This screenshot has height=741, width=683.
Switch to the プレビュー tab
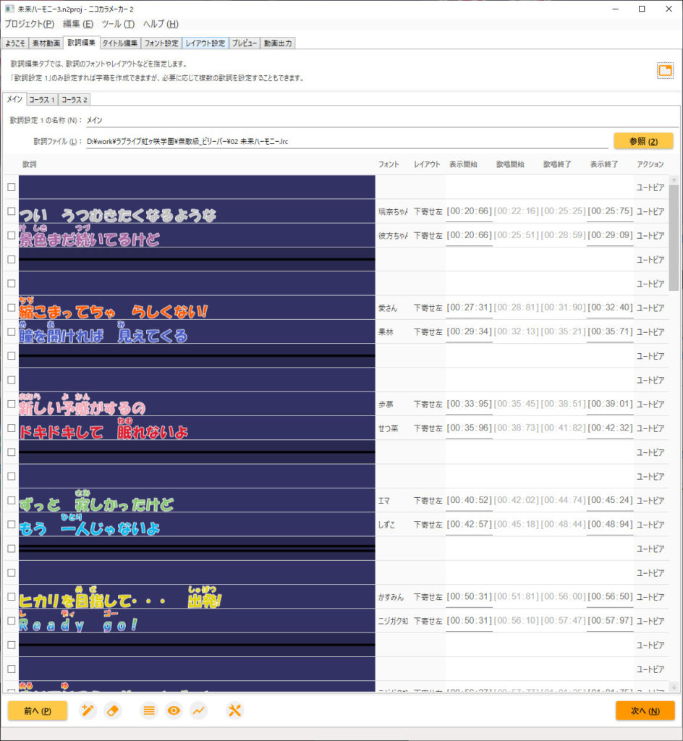pyautogui.click(x=245, y=43)
